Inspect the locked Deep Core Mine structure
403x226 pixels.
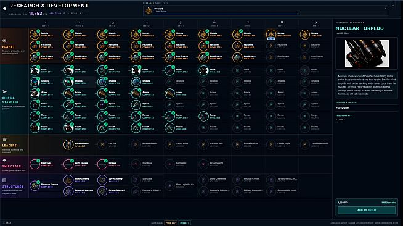[203, 180]
